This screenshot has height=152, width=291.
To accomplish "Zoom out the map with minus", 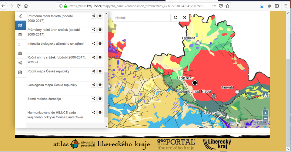I will click(x=266, y=118).
